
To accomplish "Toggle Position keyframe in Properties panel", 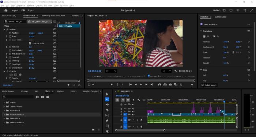I will pos(249,42).
